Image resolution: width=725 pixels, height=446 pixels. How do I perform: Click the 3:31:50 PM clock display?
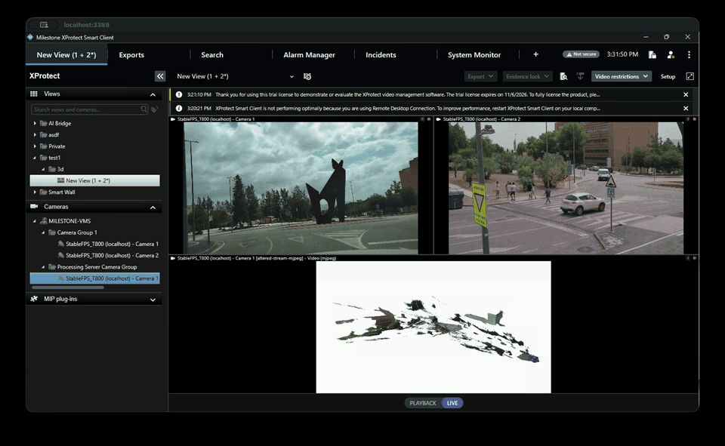tap(622, 54)
